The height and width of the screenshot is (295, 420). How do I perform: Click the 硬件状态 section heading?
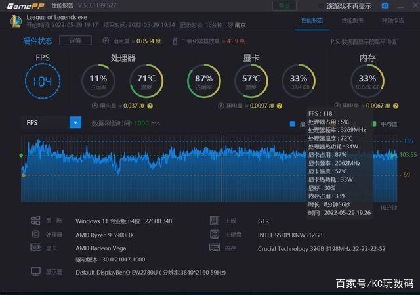coord(37,41)
